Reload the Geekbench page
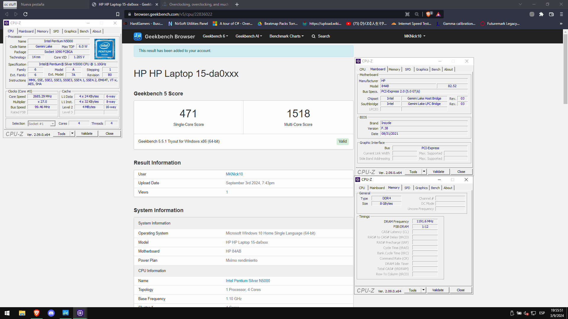 tap(25, 14)
